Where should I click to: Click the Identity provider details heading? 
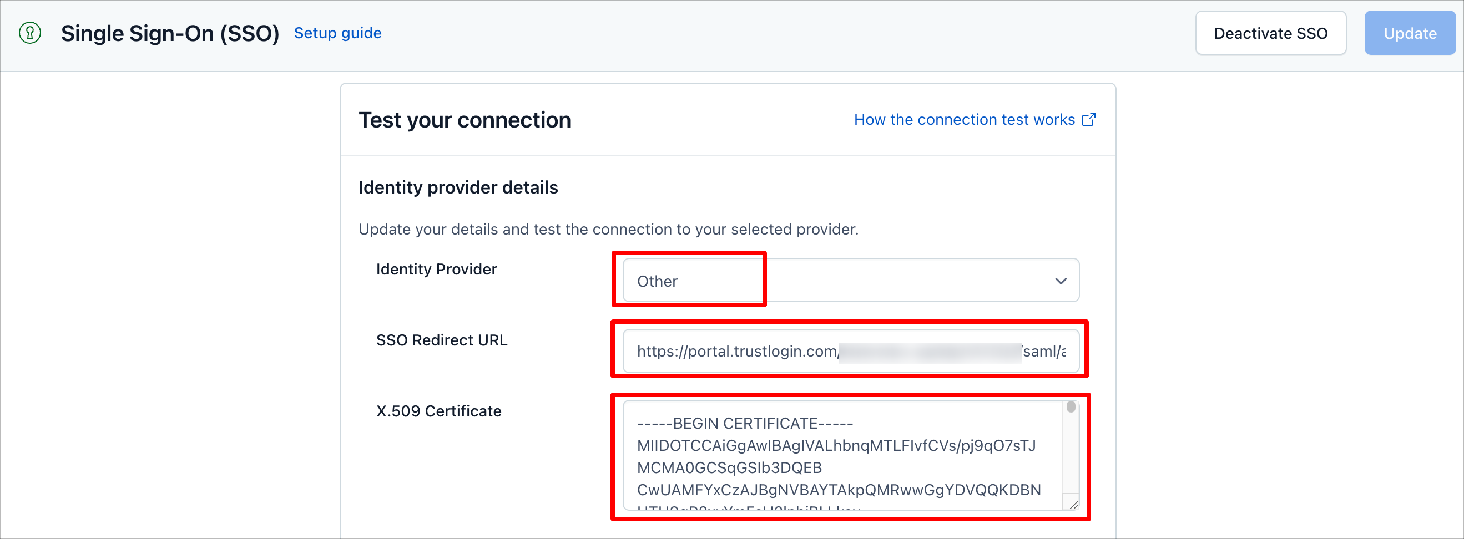[457, 187]
